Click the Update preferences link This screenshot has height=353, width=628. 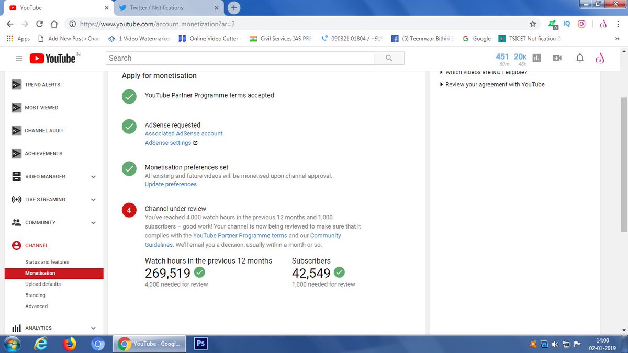[171, 184]
